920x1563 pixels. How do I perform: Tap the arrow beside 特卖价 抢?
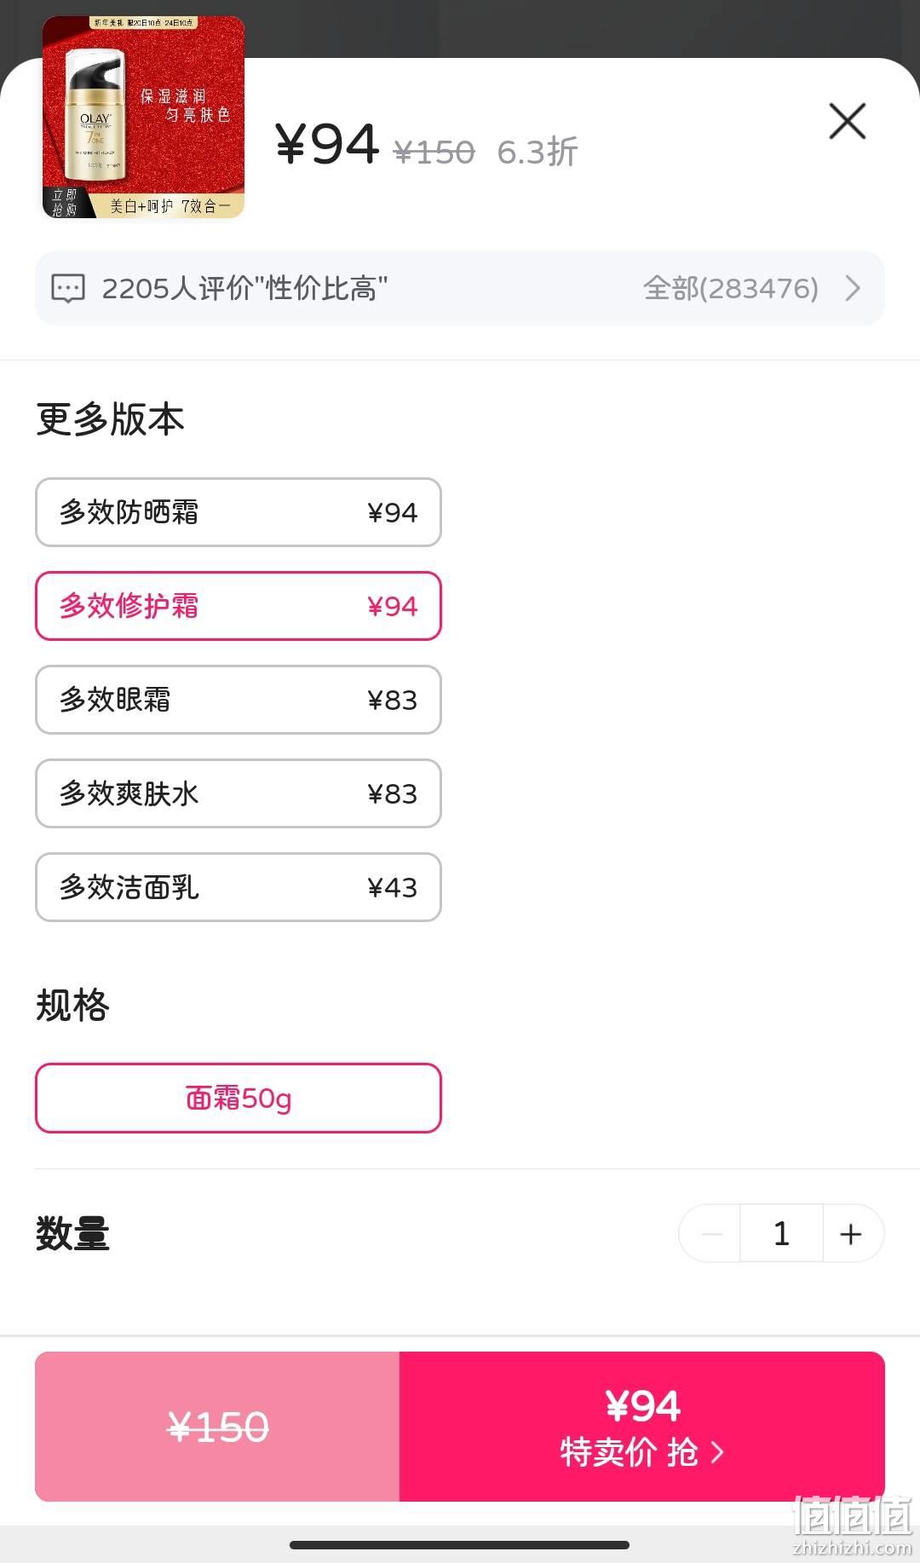click(717, 1452)
